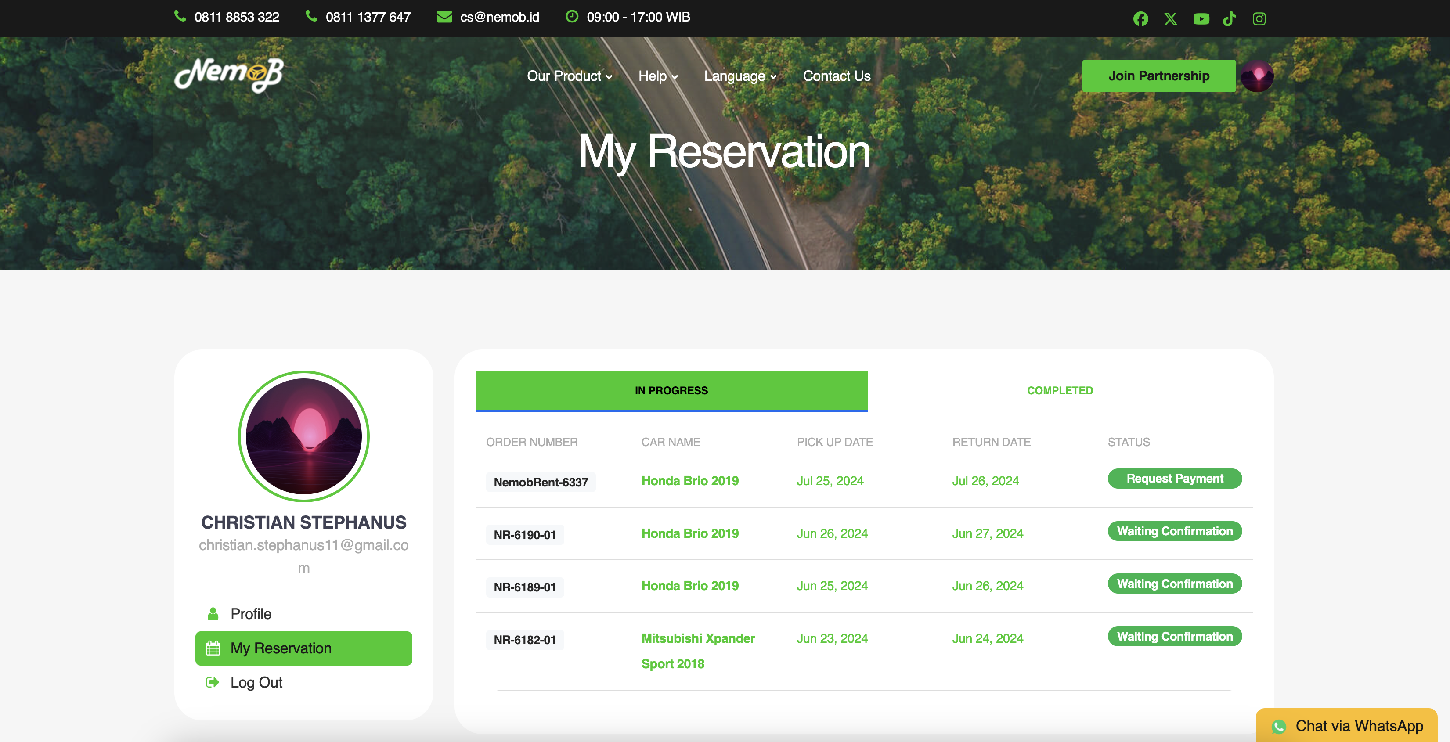The width and height of the screenshot is (1450, 742).
Task: Open Profile in the sidebar menu
Action: [250, 614]
